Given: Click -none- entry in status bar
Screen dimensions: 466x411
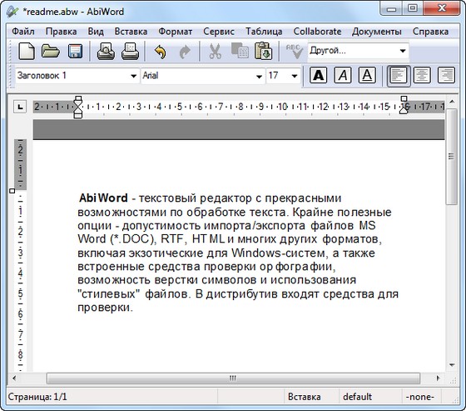Looking at the screenshot, I should click(420, 397).
